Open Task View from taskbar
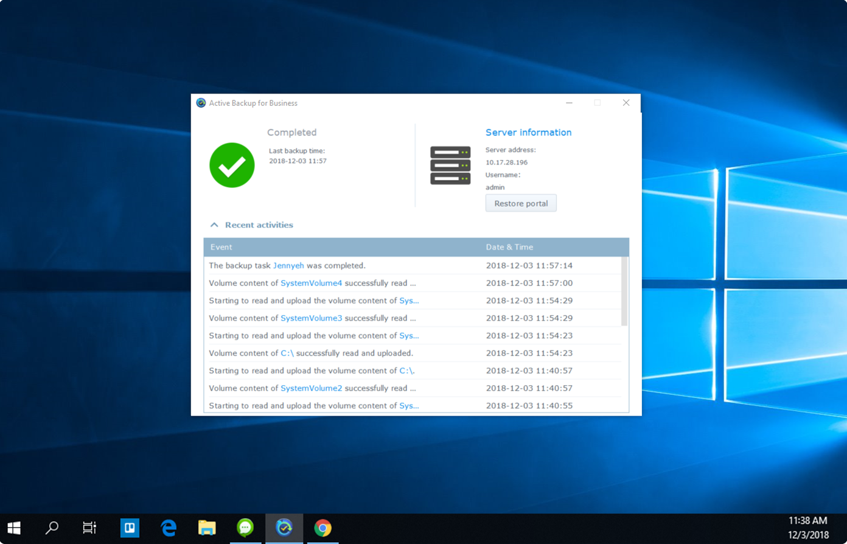The image size is (847, 544). coord(89,528)
